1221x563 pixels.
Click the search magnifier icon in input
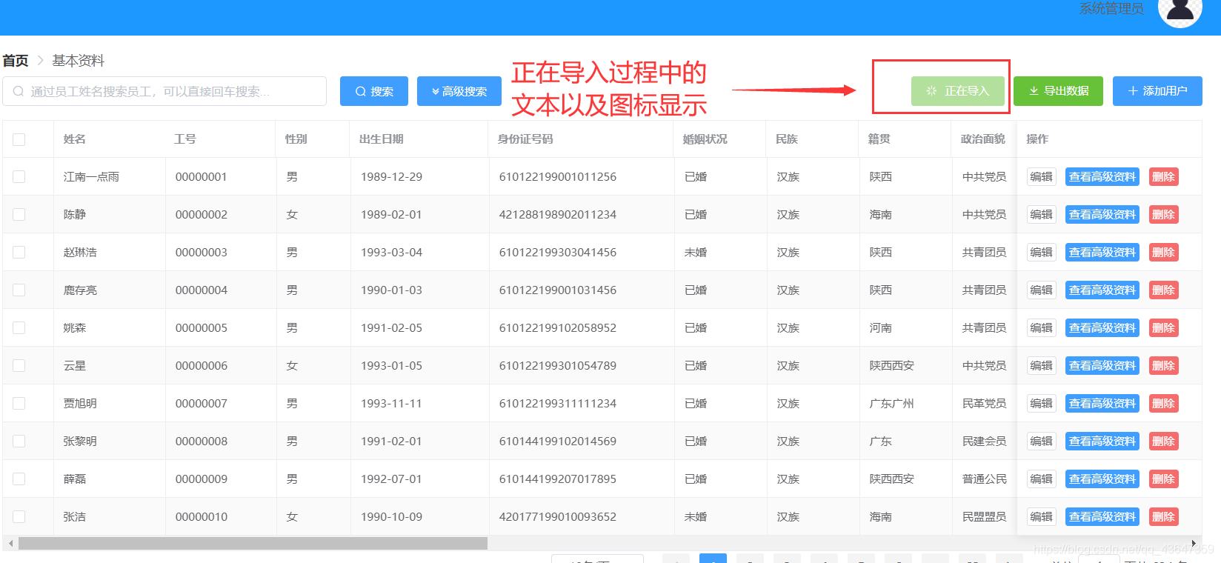18,91
